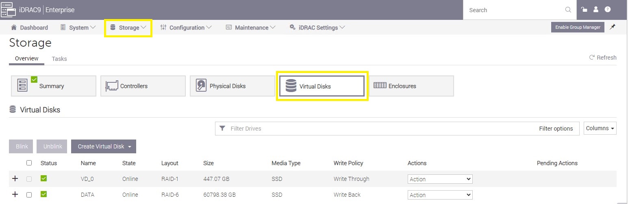Expand the VD_0 row details
Screen dimensions: 628x204
coord(15,179)
